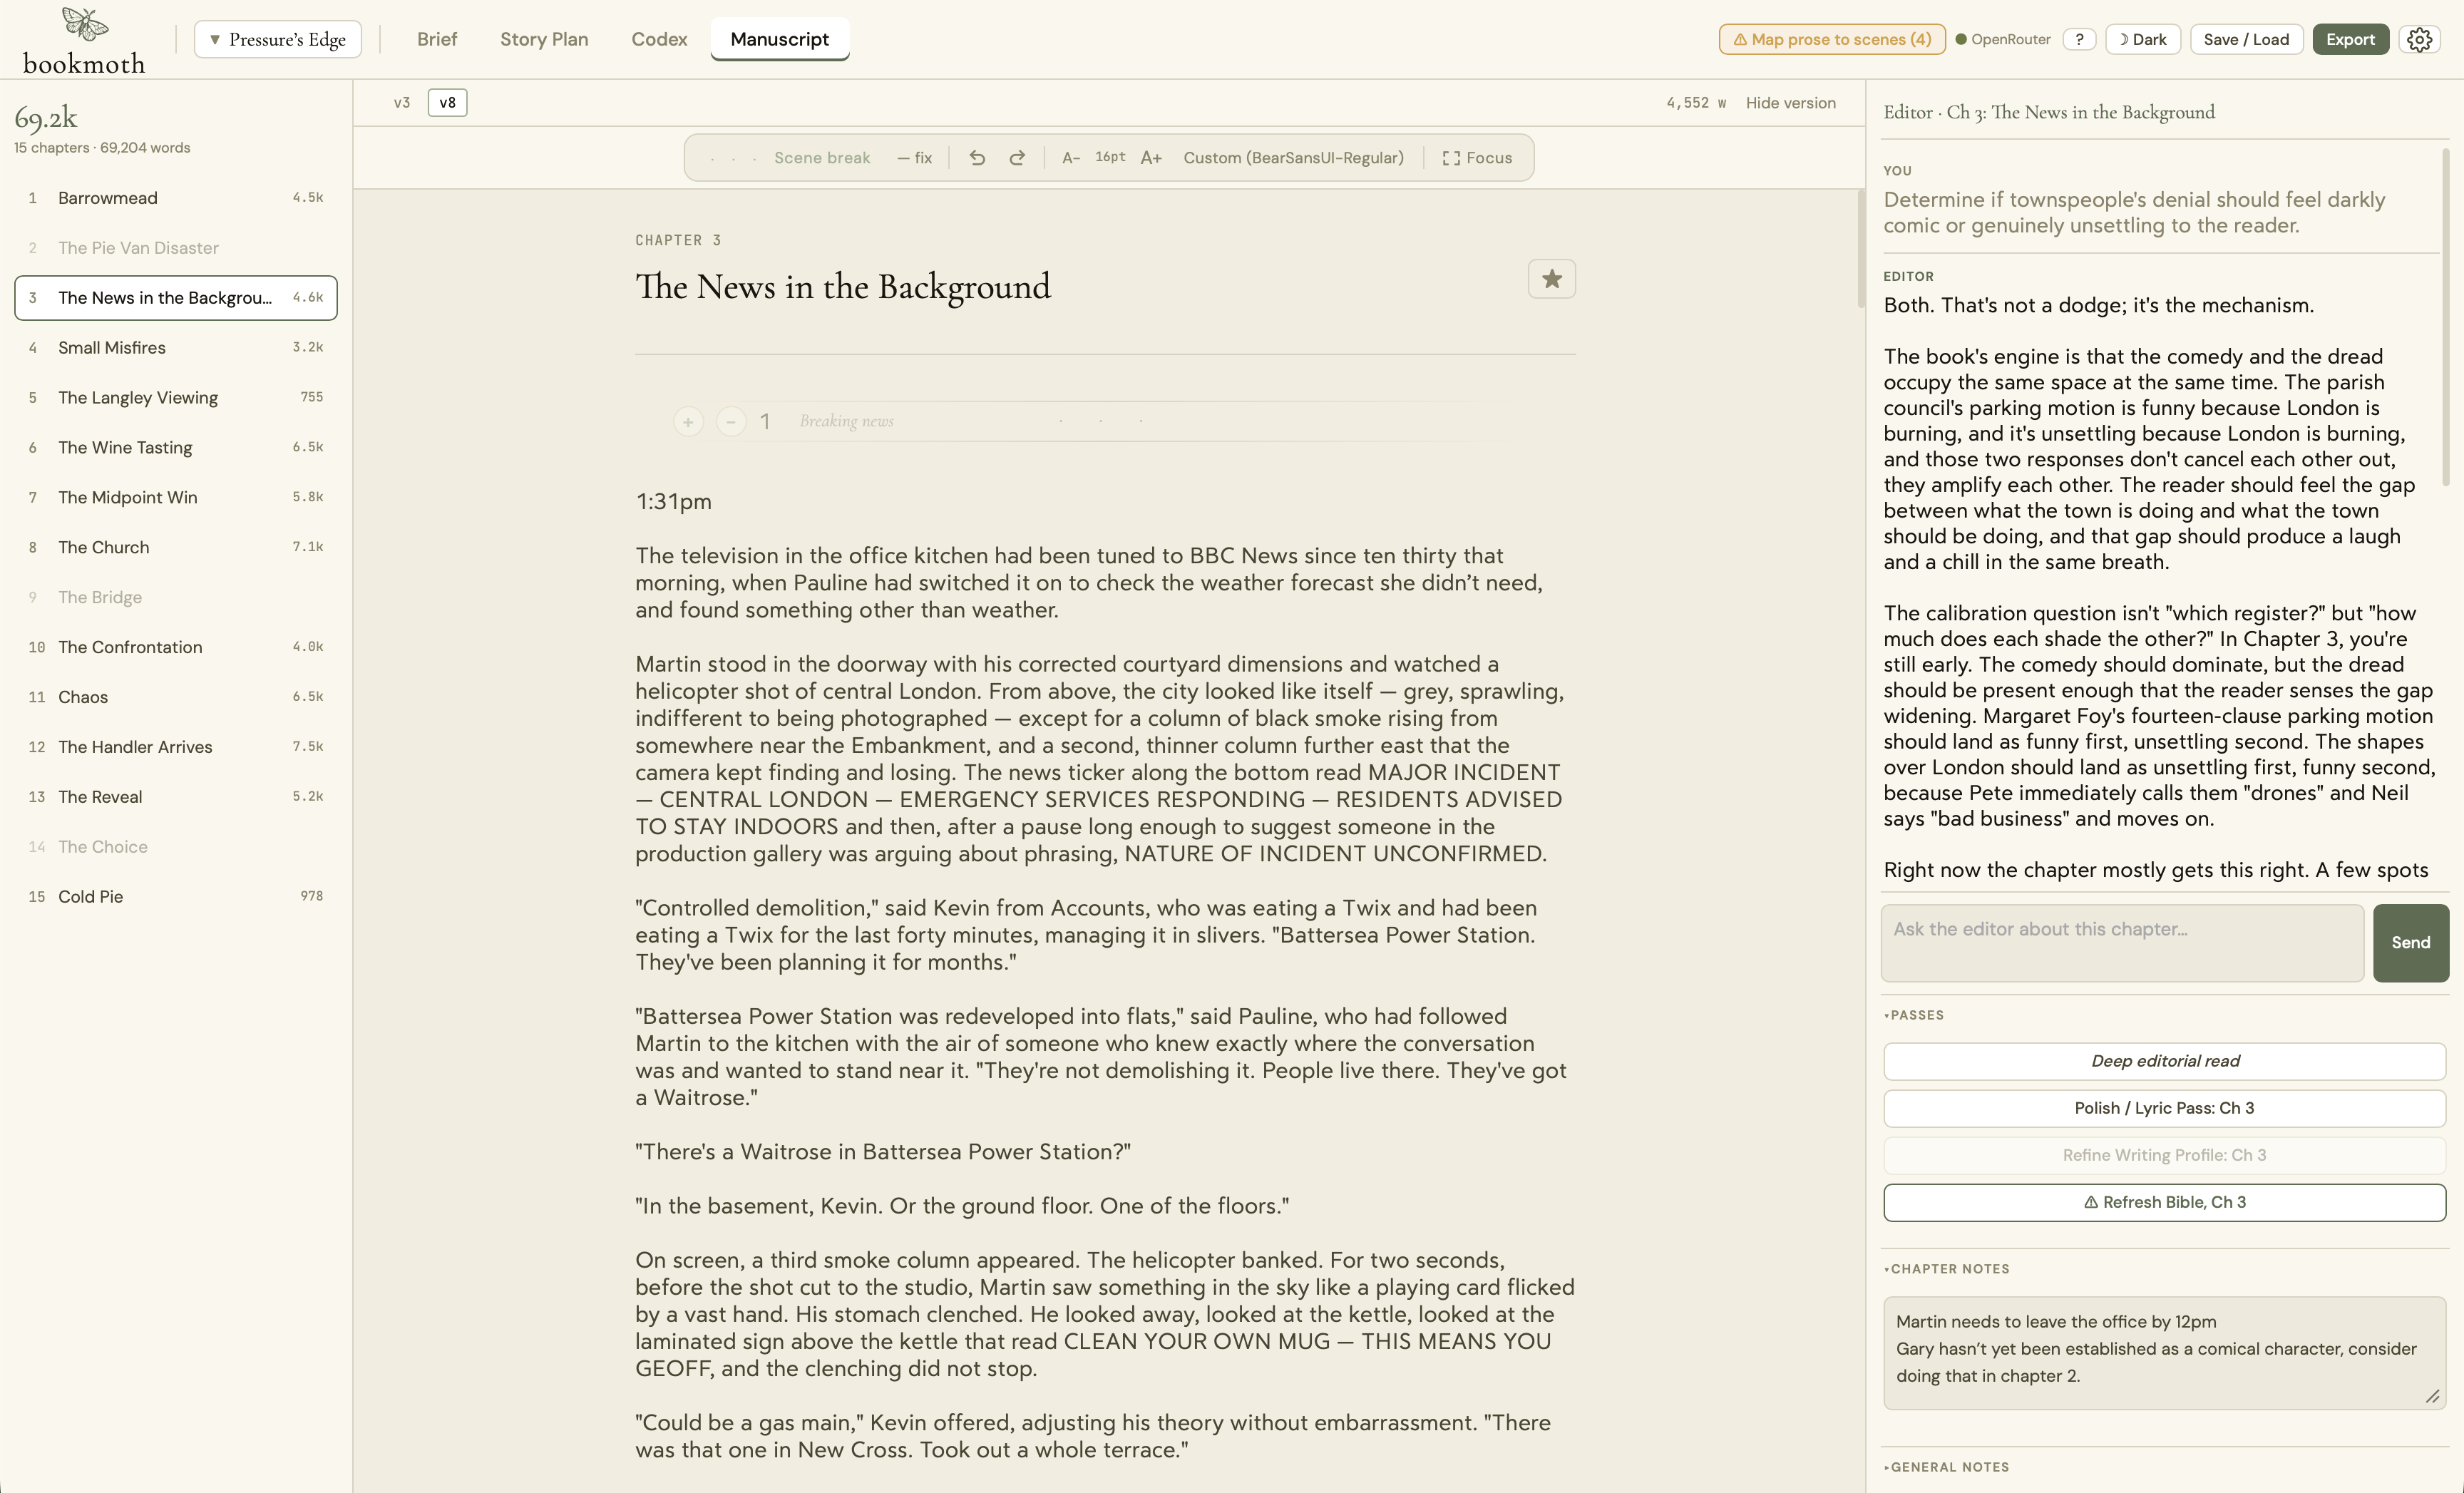Open chapter 2 The Pie Van Disaster
Screen dimensions: 2464x1493
point(176,248)
